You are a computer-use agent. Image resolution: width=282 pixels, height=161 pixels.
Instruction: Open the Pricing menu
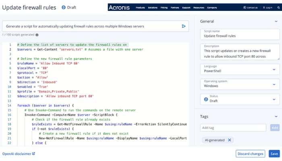164,8
